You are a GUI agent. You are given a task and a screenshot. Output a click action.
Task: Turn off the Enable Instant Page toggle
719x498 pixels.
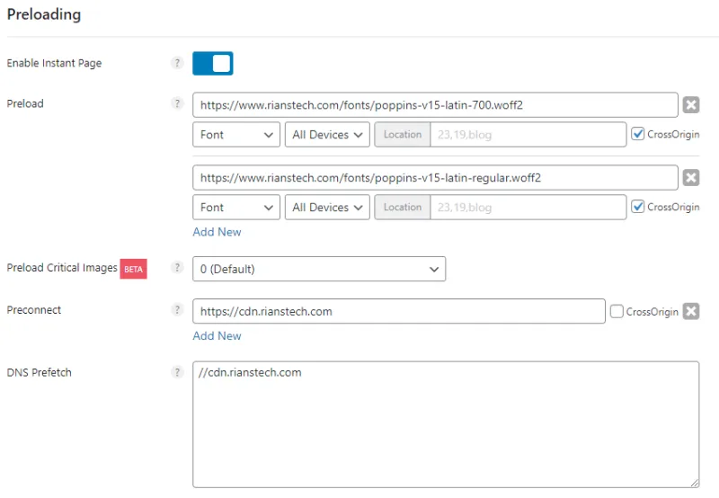click(x=213, y=64)
